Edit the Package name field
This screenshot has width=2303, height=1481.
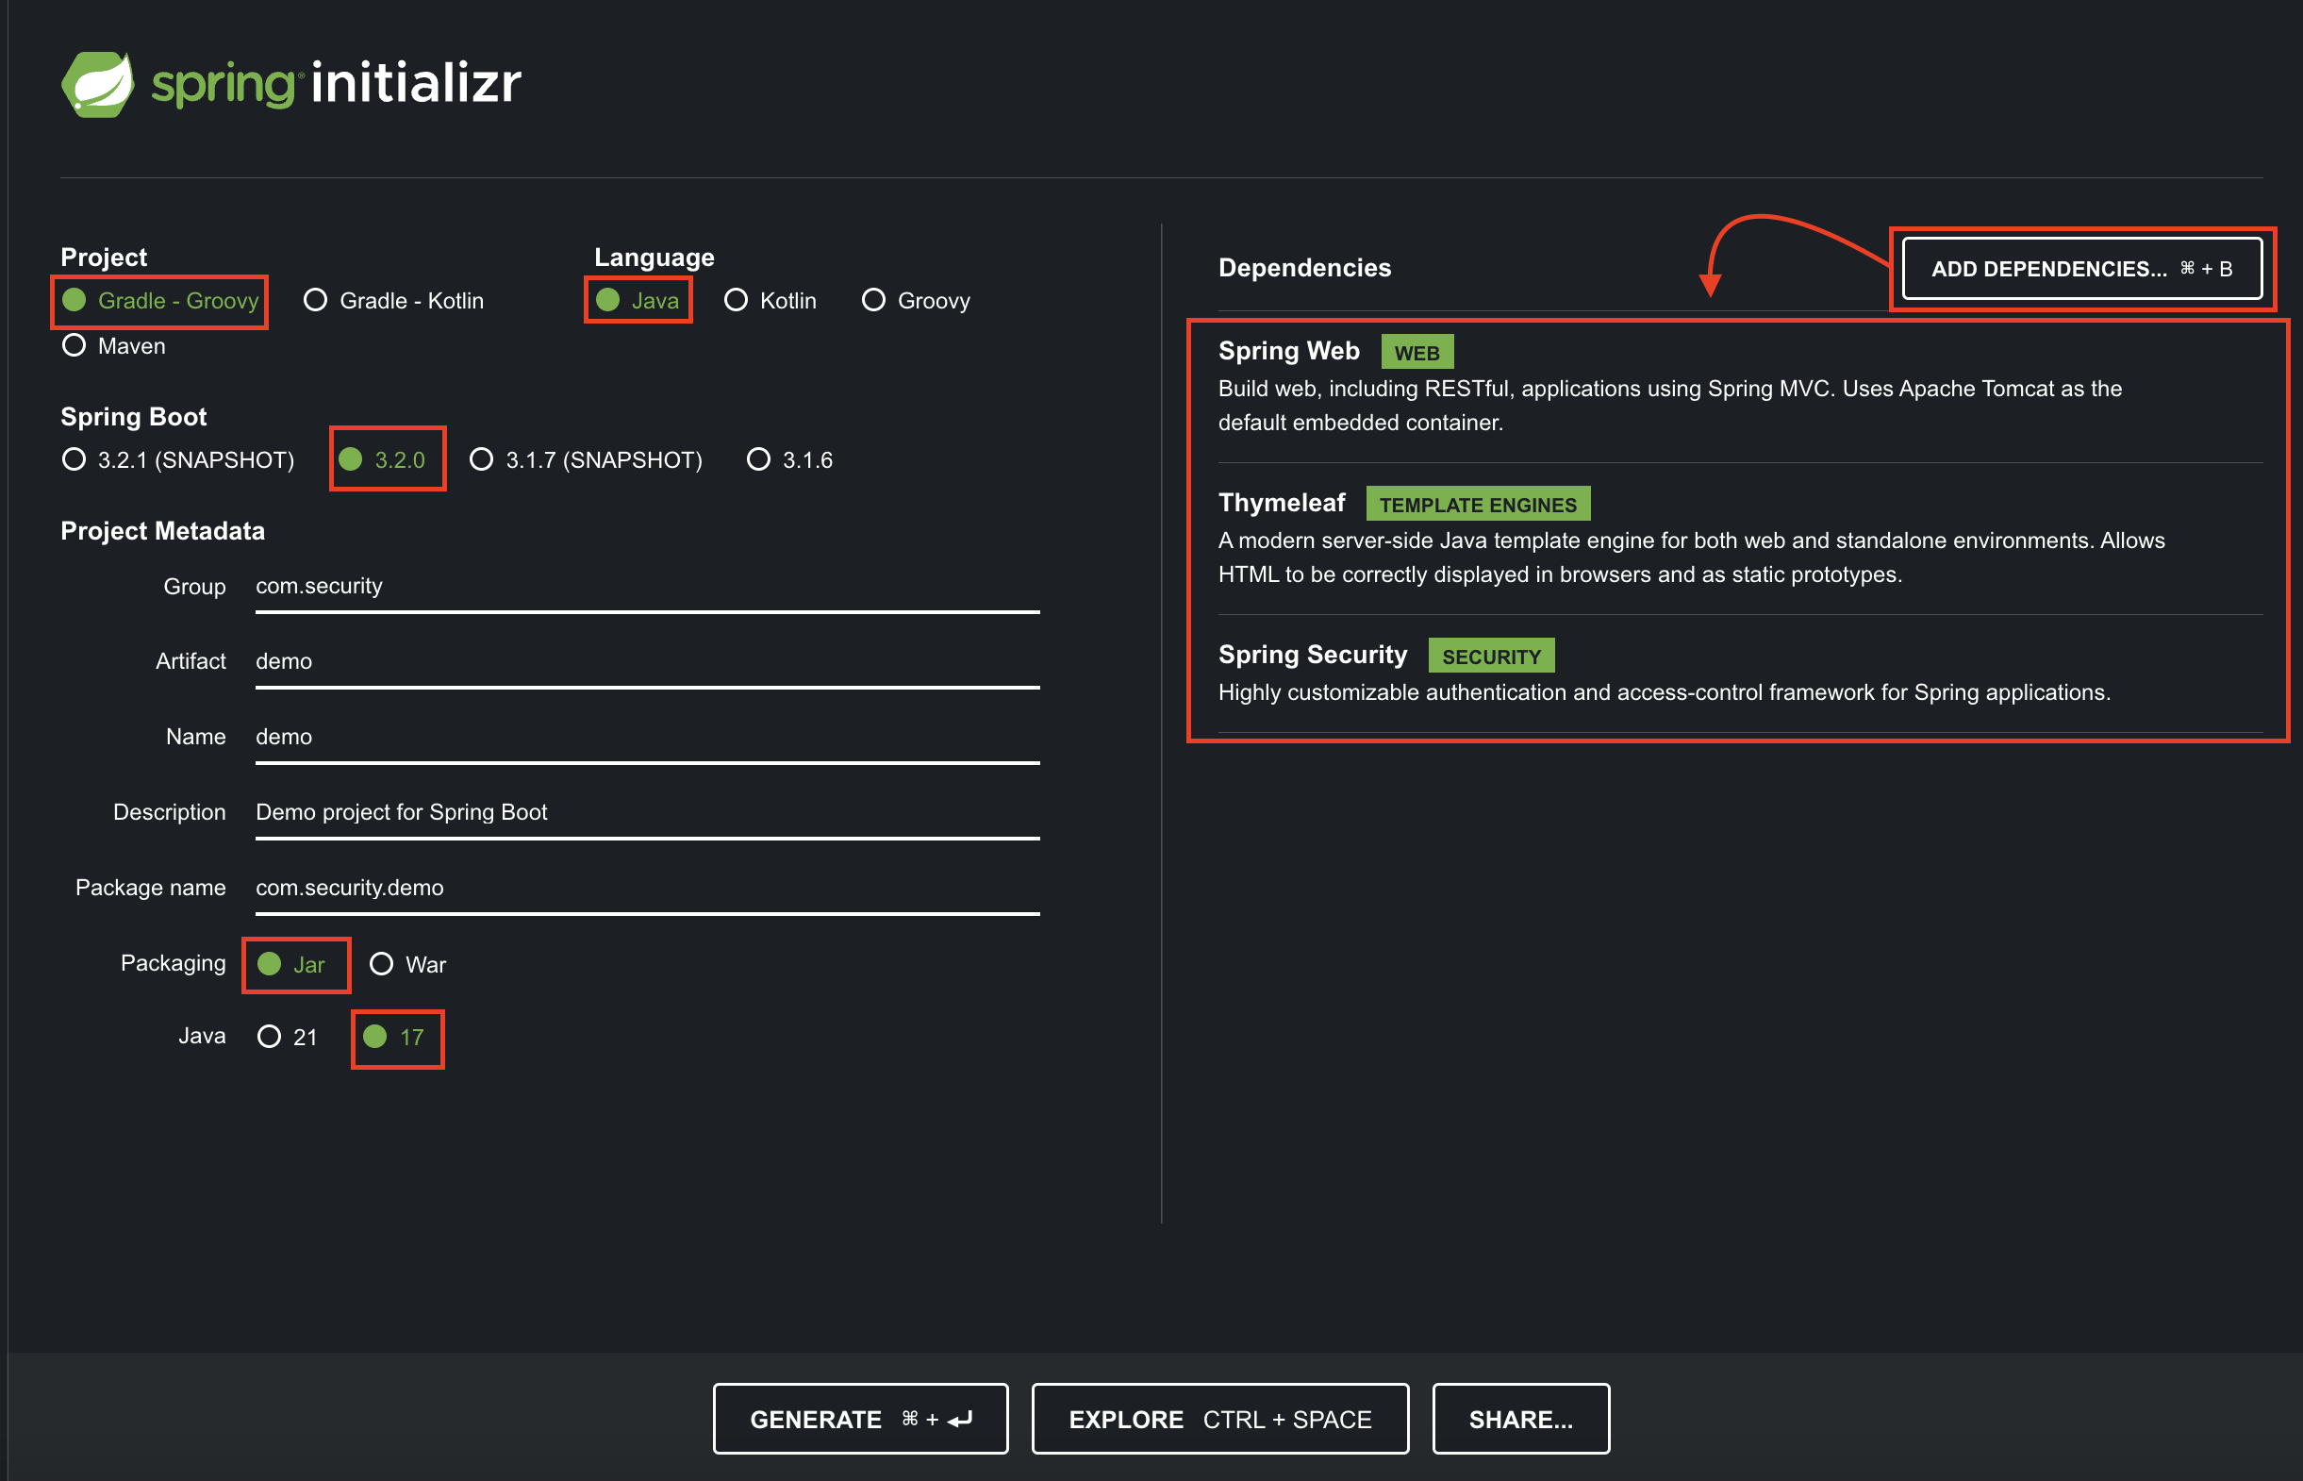[646, 888]
